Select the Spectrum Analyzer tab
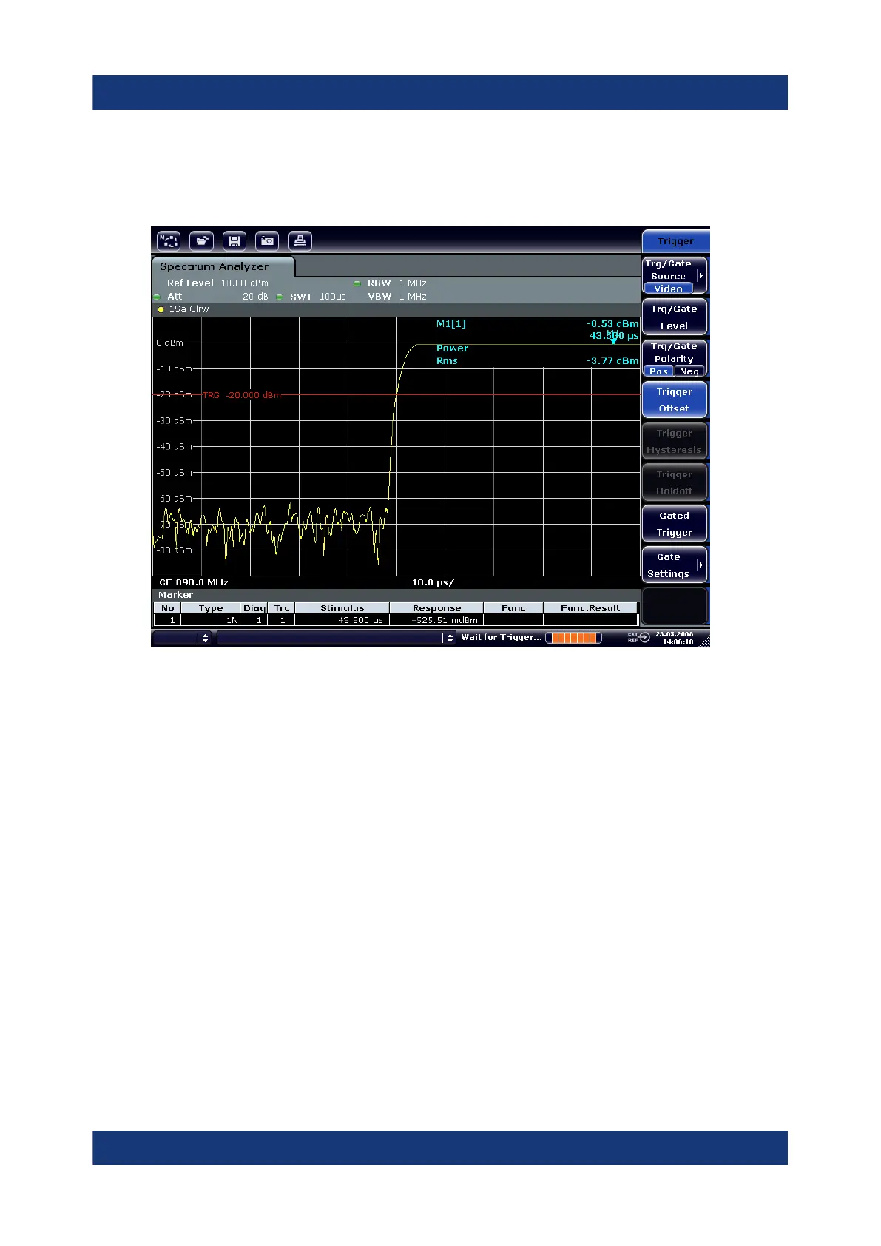881x1246 pixels. coord(222,266)
